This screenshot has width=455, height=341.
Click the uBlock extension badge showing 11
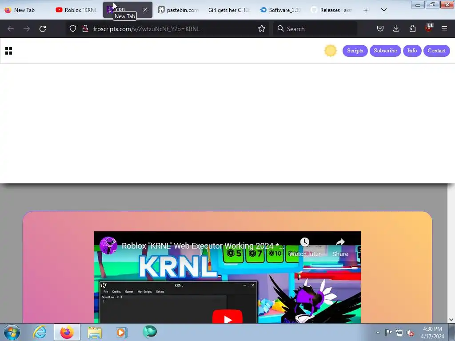(429, 28)
